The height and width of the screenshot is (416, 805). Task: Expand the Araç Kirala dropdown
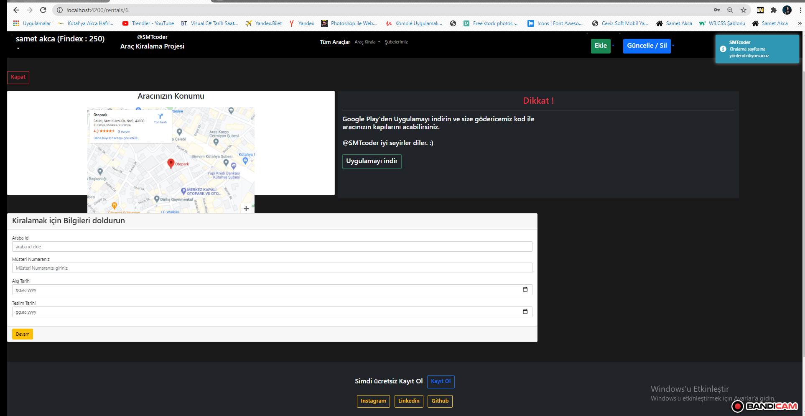tap(367, 42)
